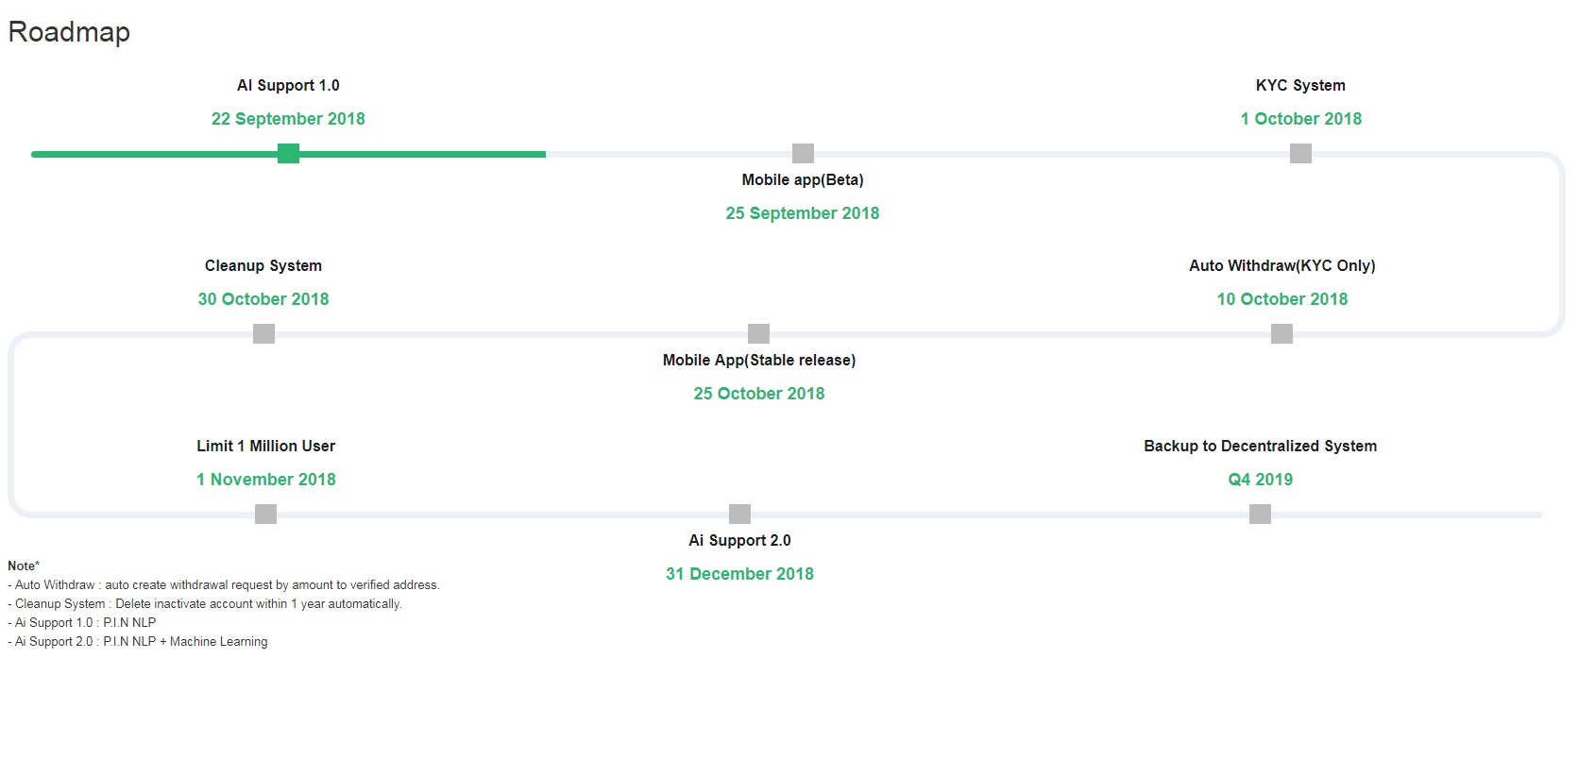Screen dimensions: 1578x760
Task: Click the green AI Support 1.0 marker
Action: 288,154
